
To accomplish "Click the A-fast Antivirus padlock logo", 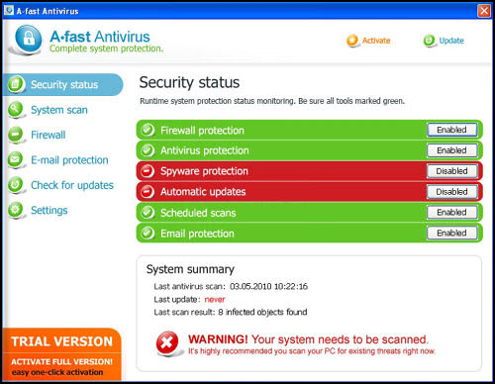I will click(x=29, y=39).
